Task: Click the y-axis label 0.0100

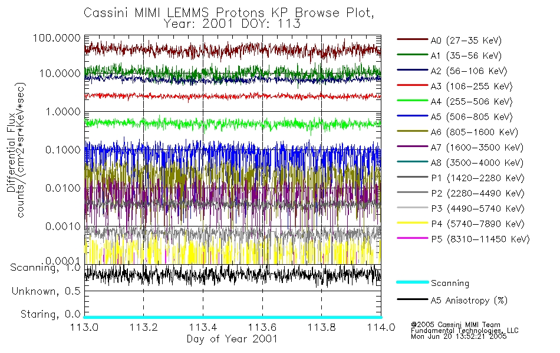Action: click(63, 188)
